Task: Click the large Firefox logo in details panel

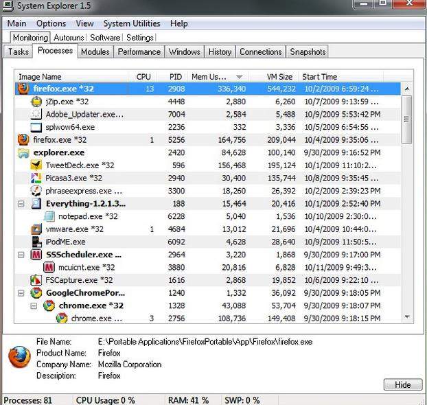Action: [x=19, y=357]
